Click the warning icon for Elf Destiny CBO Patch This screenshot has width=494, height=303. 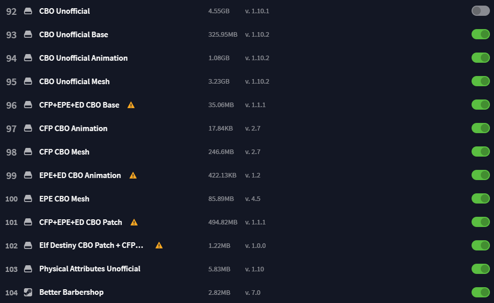click(x=159, y=245)
